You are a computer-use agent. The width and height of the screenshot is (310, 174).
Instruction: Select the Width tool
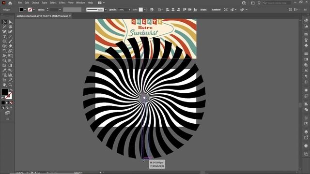pyautogui.click(x=4, y=56)
